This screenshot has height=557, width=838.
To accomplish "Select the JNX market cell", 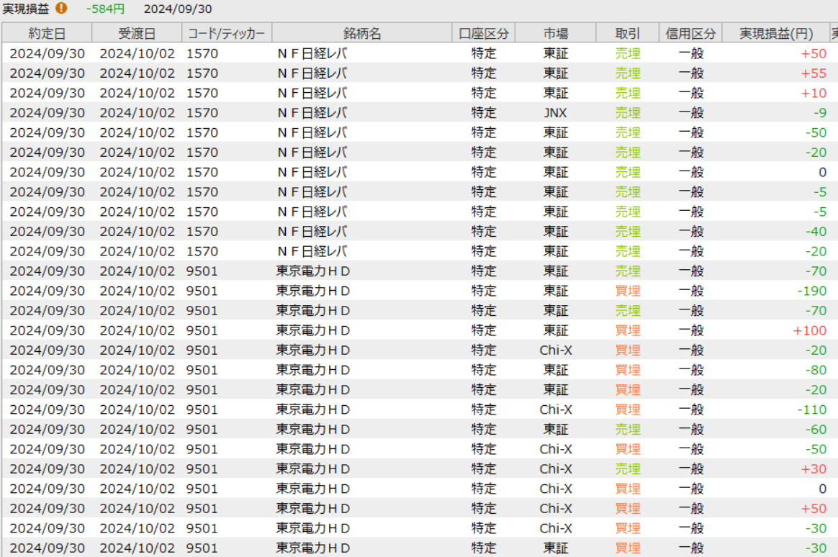I will [555, 113].
